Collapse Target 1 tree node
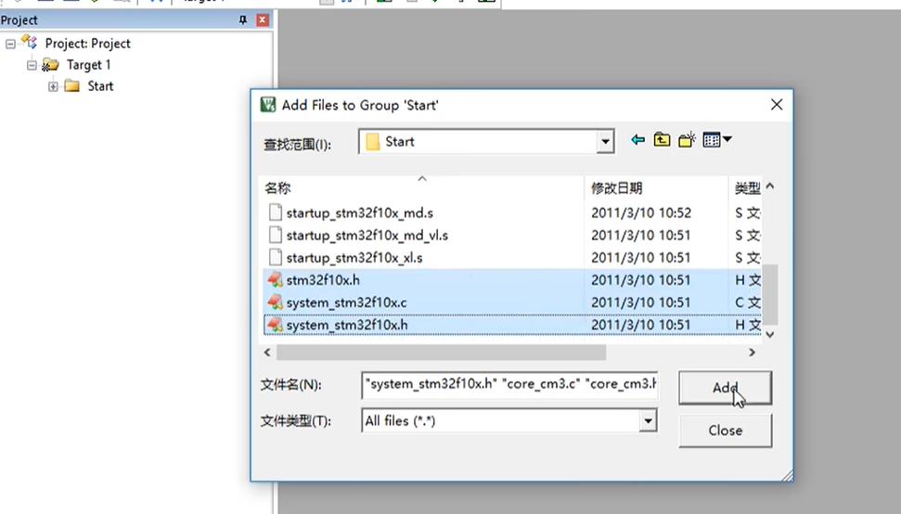 32,65
